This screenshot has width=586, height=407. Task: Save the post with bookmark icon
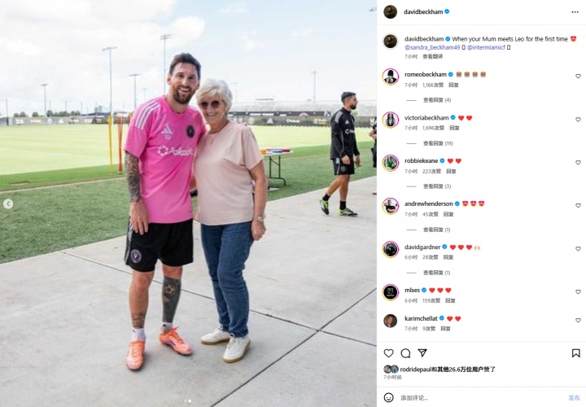coord(576,353)
